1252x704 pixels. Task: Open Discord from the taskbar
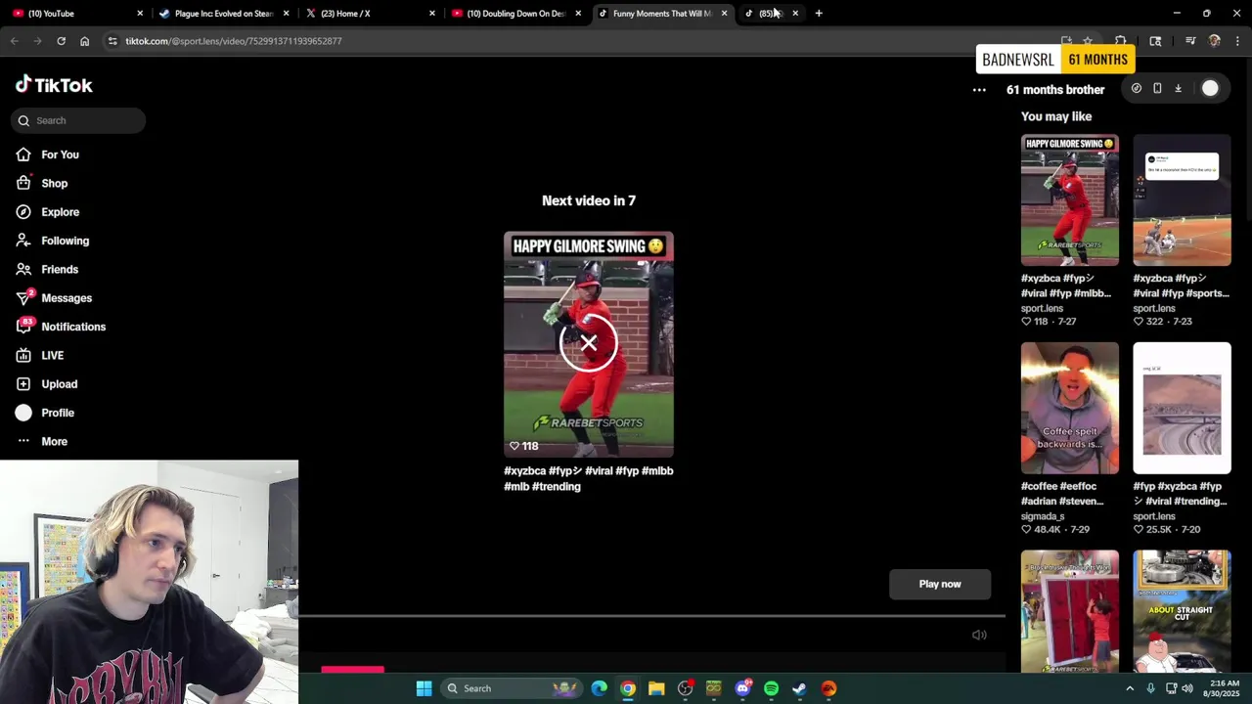point(742,688)
